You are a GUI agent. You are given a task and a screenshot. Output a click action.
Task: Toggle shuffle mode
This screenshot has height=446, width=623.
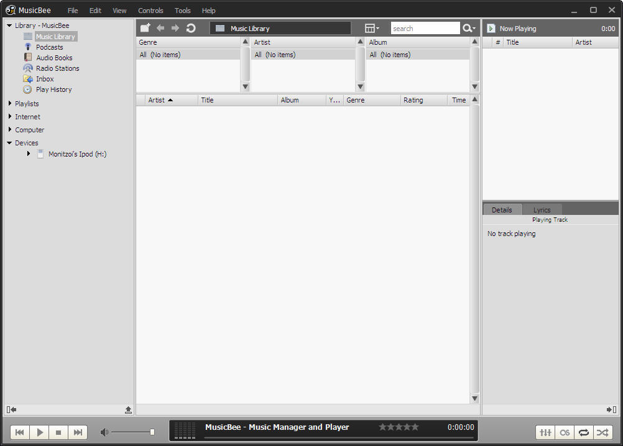602,432
